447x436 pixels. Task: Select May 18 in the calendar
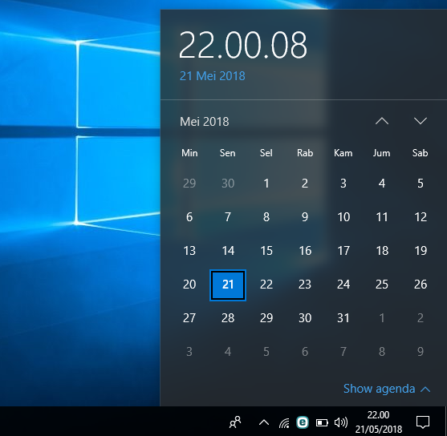382,251
